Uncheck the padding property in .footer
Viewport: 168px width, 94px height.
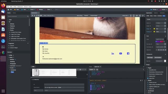tap(91, 88)
